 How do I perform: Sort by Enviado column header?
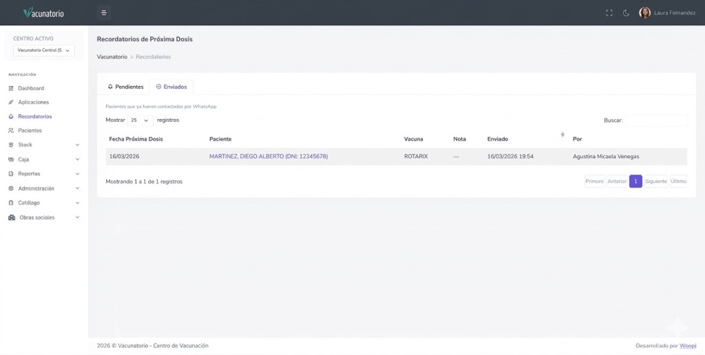point(498,139)
